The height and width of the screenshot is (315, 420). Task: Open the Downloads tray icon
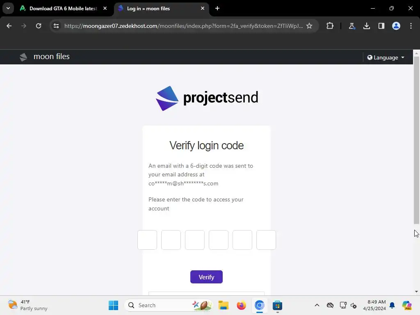(366, 26)
